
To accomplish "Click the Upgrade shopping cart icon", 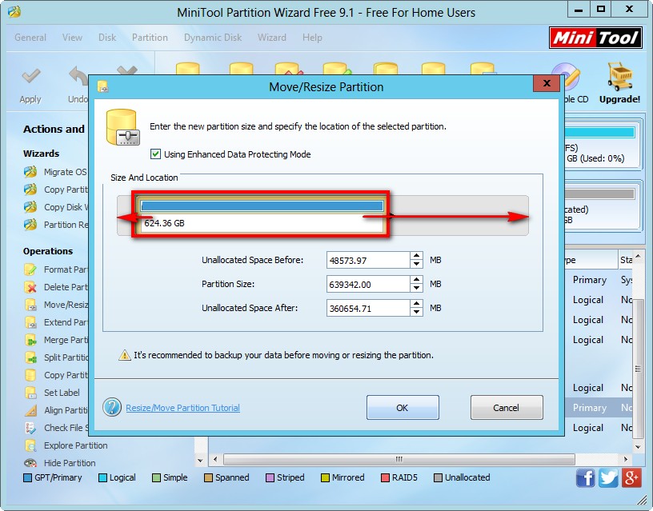I will (620, 78).
